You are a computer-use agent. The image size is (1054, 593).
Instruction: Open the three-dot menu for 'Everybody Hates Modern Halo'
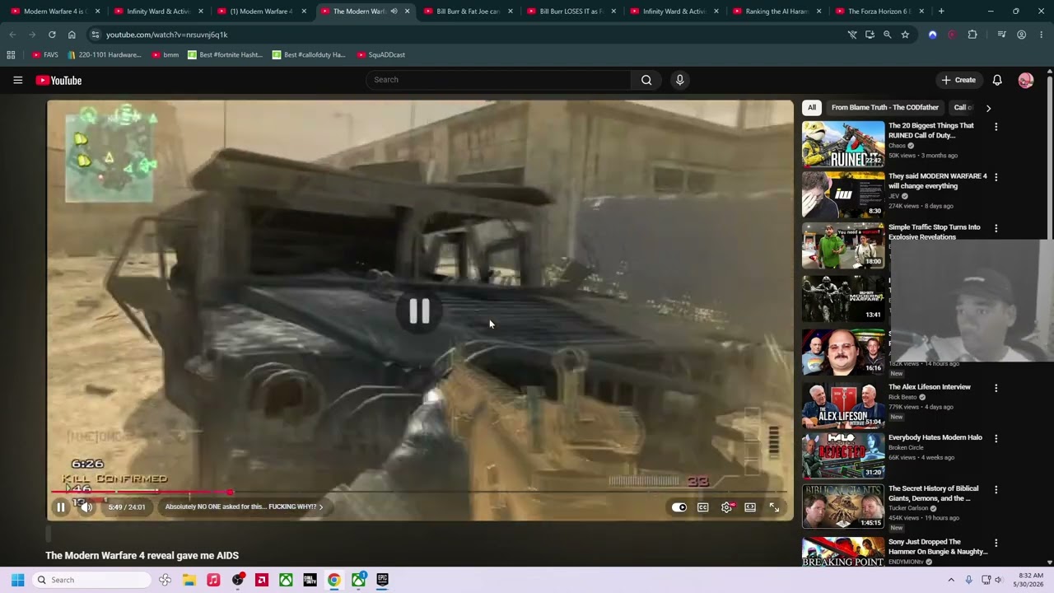point(996,439)
